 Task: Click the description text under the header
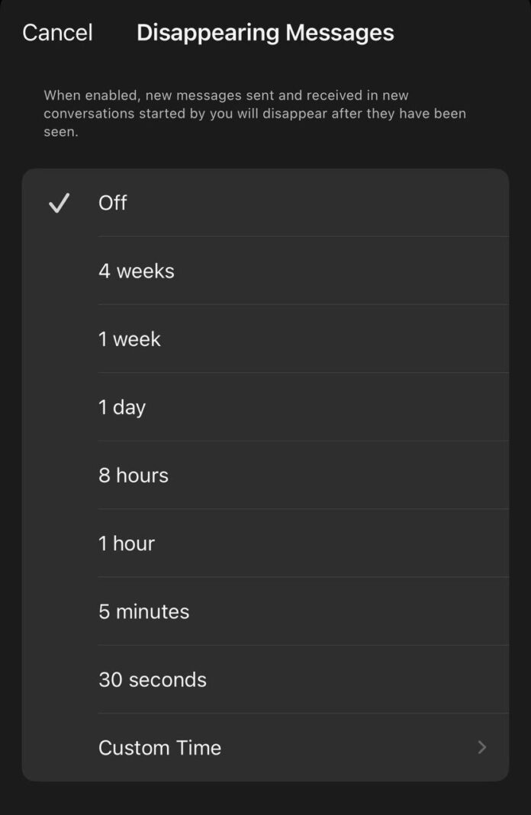pos(255,114)
